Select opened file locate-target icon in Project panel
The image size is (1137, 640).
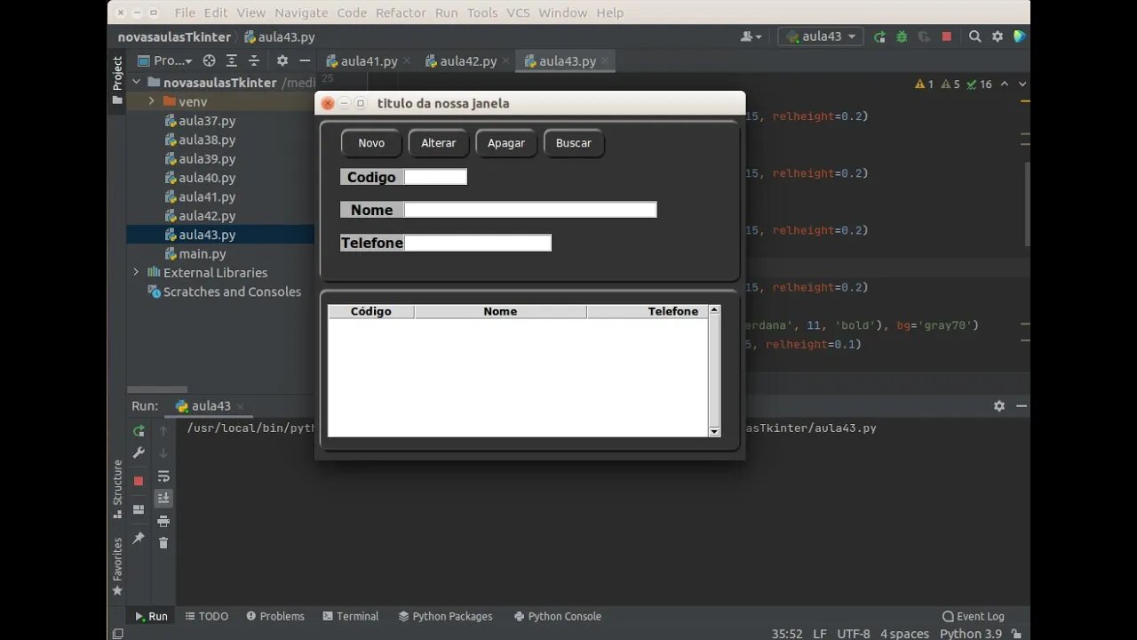[x=209, y=60]
